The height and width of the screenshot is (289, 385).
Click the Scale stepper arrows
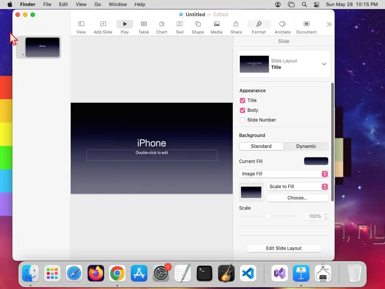pyautogui.click(x=326, y=216)
